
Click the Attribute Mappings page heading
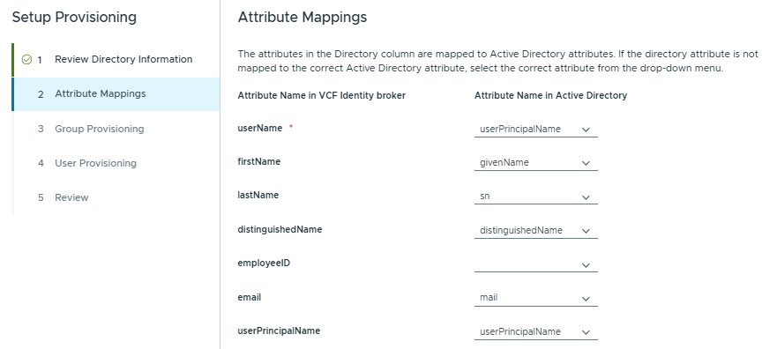point(303,18)
